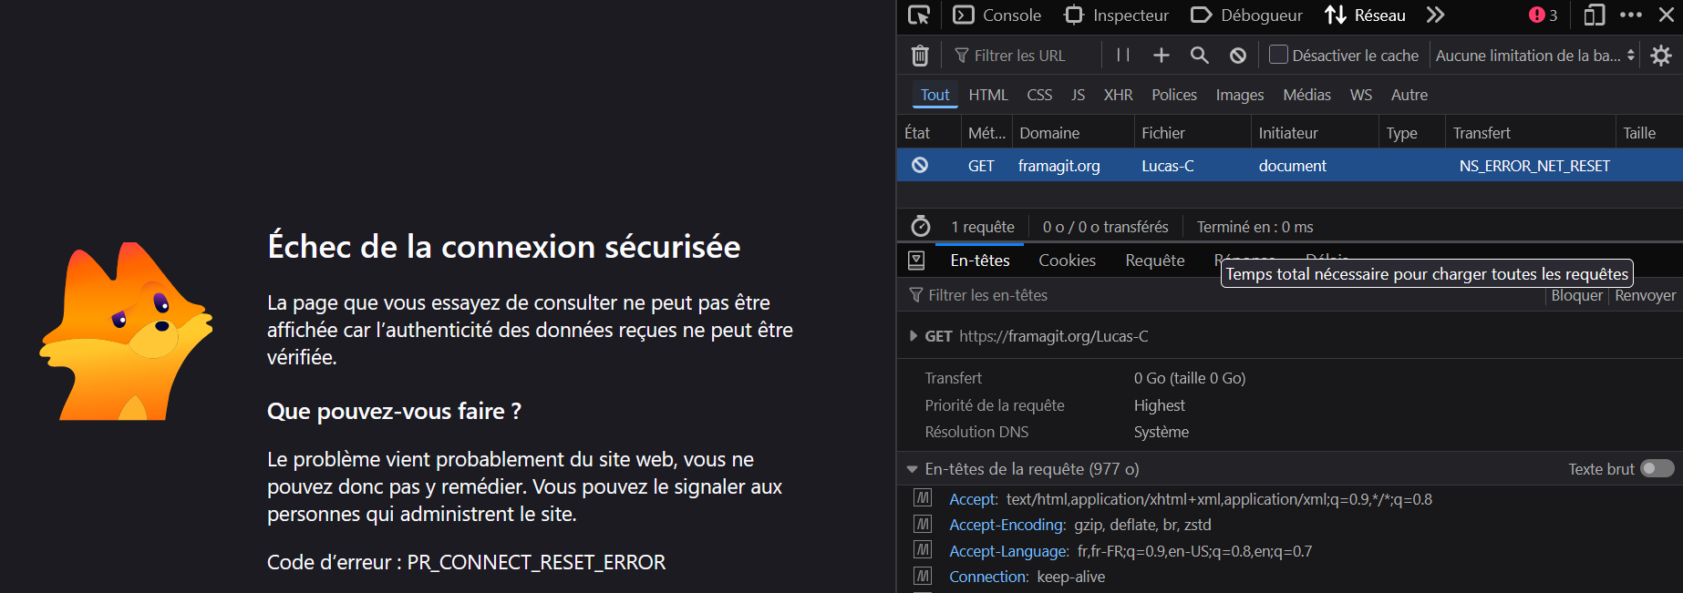
Task: Click performance analysis stopwatch icon
Action: 921,226
